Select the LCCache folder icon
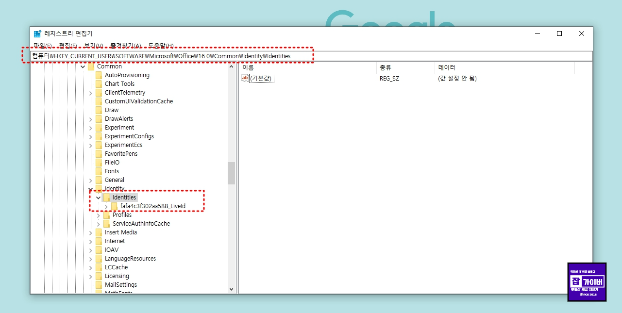 [99, 267]
